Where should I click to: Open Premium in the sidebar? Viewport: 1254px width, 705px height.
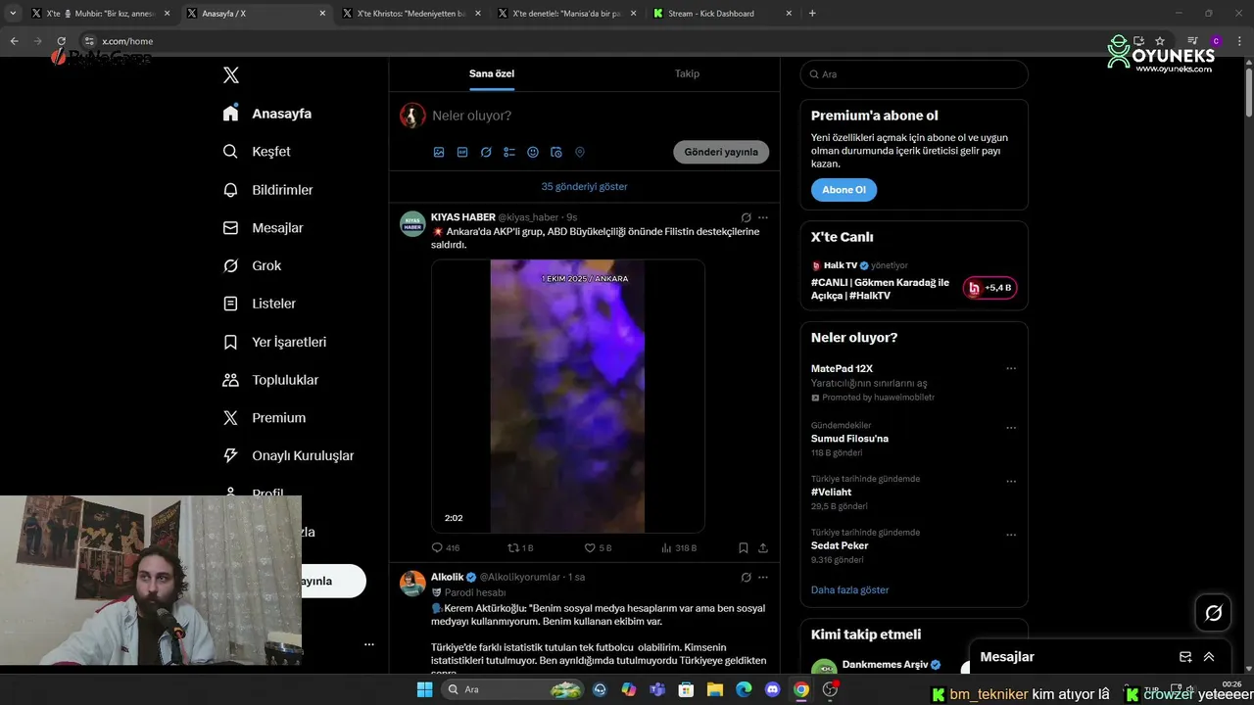click(x=264, y=418)
